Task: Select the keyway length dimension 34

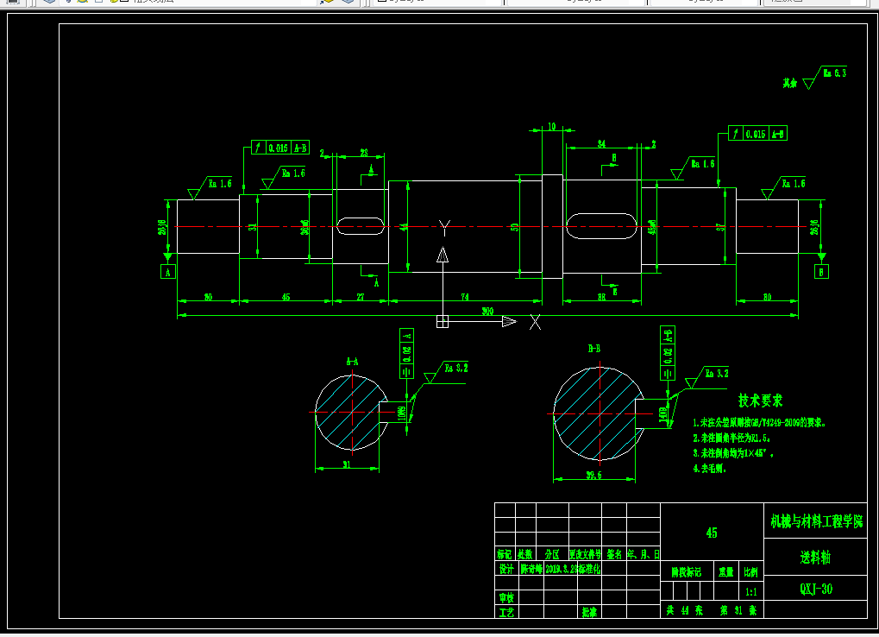Action: (x=601, y=144)
